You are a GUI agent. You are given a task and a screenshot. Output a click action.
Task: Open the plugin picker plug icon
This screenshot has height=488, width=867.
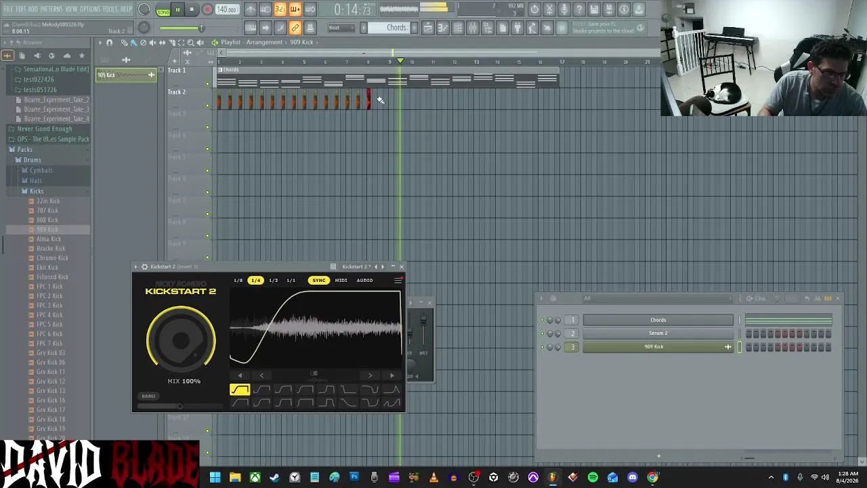(517, 28)
